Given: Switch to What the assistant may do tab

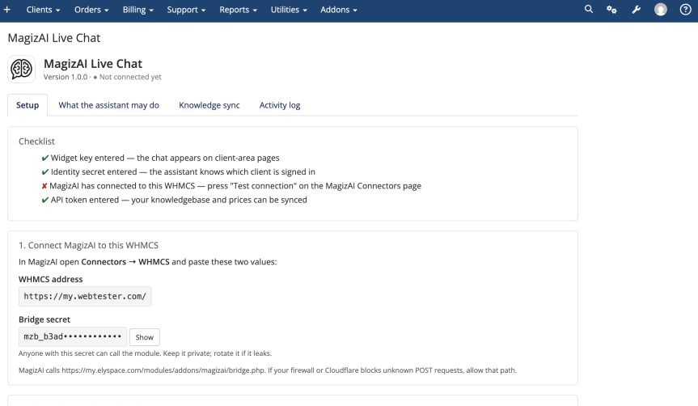Looking at the screenshot, I should (108, 105).
